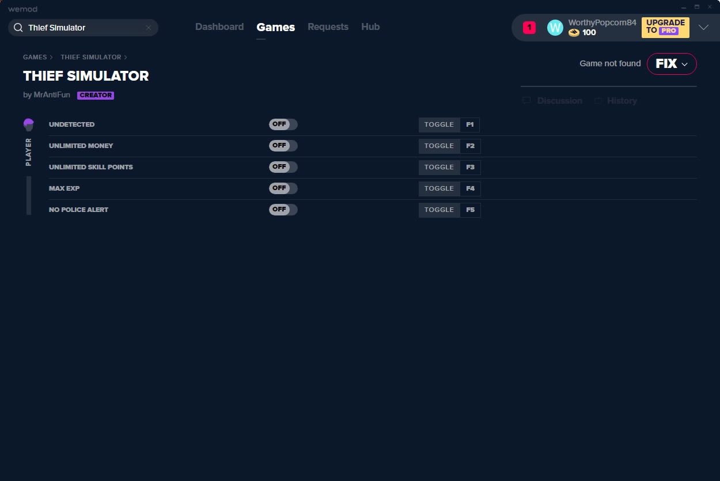Select the purple Player category icon
Viewport: 720px width, 481px height.
point(29,124)
